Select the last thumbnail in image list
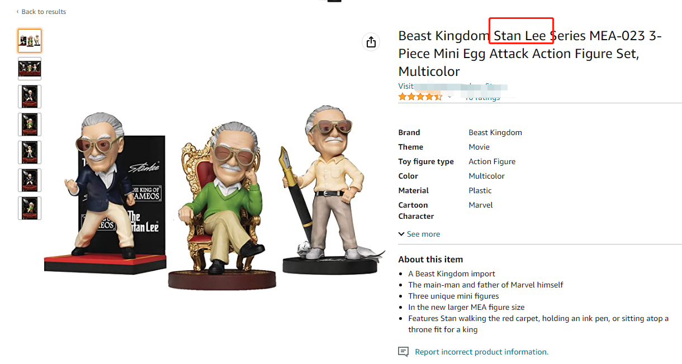 coord(30,208)
